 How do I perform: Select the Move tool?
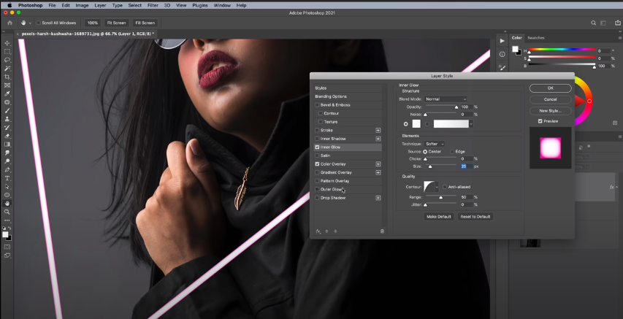tap(7, 43)
